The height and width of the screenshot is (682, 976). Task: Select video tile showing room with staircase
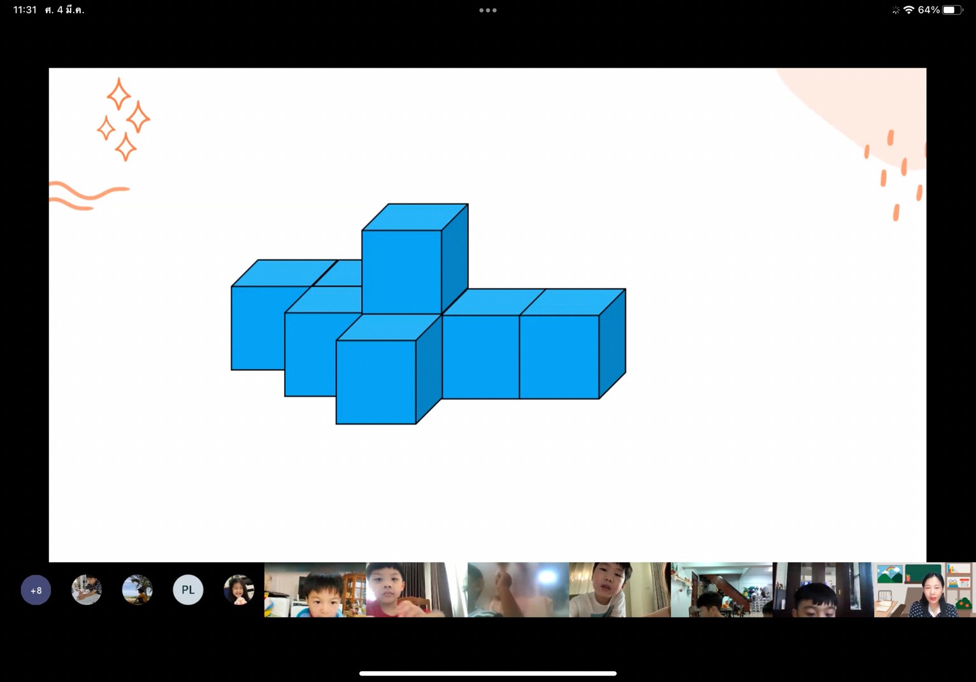point(721,590)
